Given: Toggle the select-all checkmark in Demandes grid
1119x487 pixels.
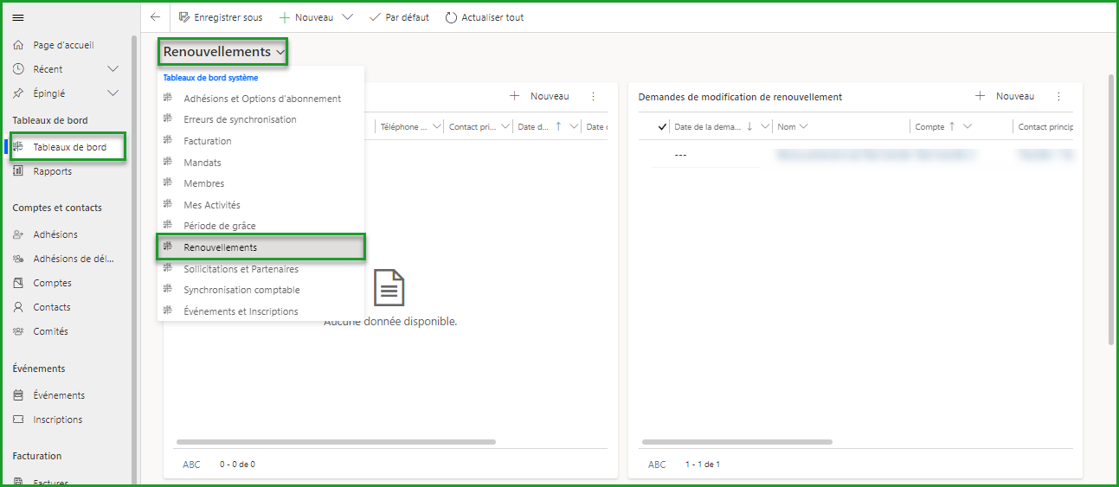Looking at the screenshot, I should pyautogui.click(x=663, y=127).
